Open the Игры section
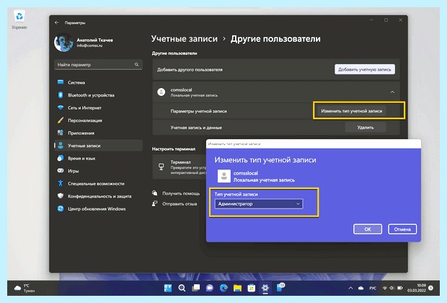Image resolution: width=447 pixels, height=303 pixels. click(98, 171)
